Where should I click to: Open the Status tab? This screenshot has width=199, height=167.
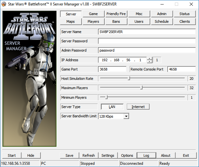click(x=185, y=14)
